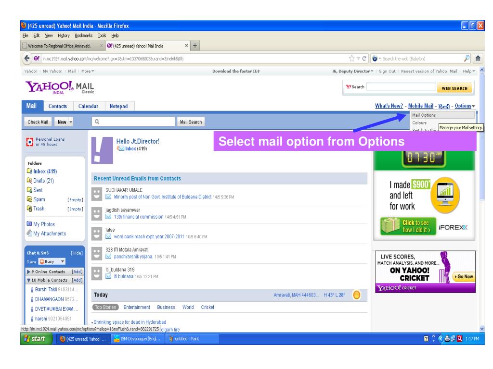Screen dimensions: 493x369
Task: Open the Notepad tab
Action: click(118, 106)
